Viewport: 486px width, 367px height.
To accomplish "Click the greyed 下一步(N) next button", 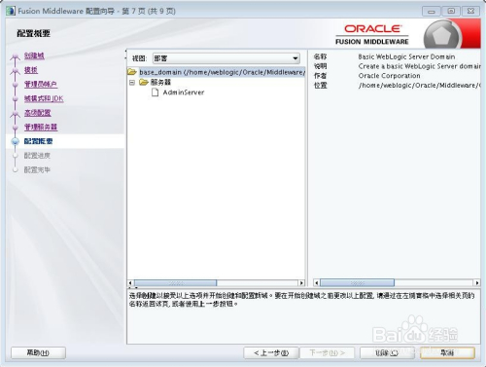I will pyautogui.click(x=328, y=352).
